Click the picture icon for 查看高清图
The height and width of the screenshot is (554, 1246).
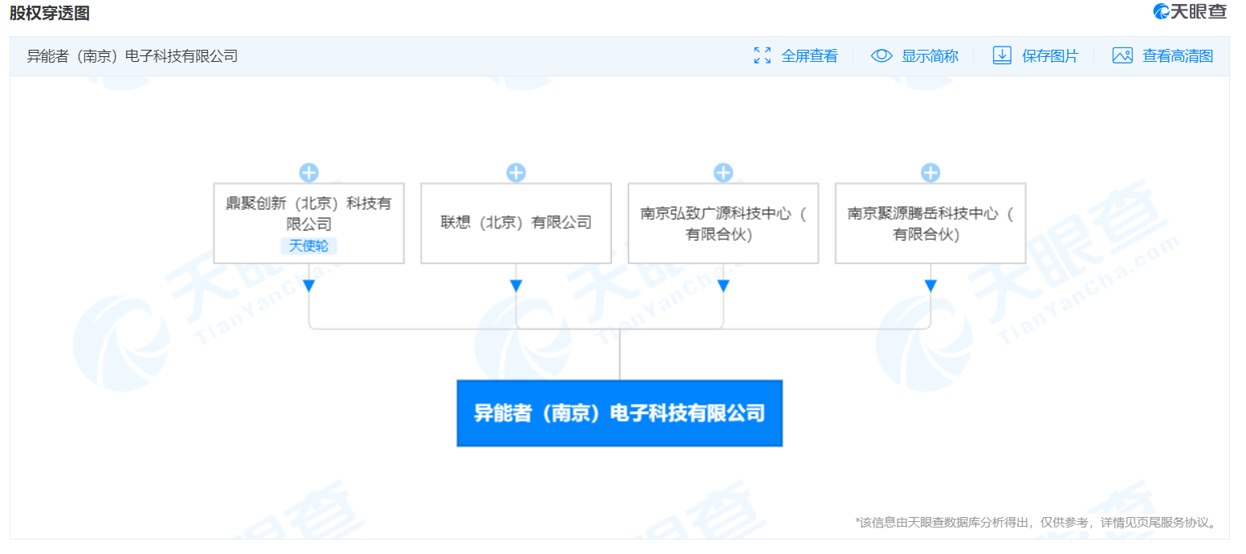(x=1122, y=55)
